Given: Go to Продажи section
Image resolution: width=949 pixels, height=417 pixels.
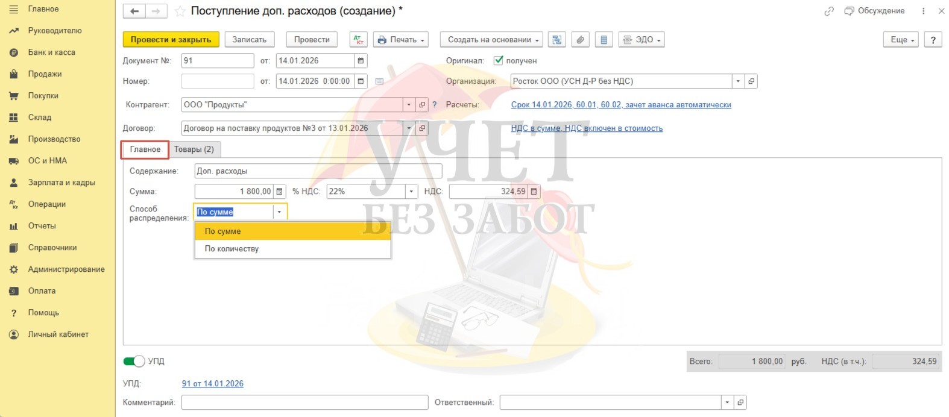Looking at the screenshot, I should click(45, 74).
